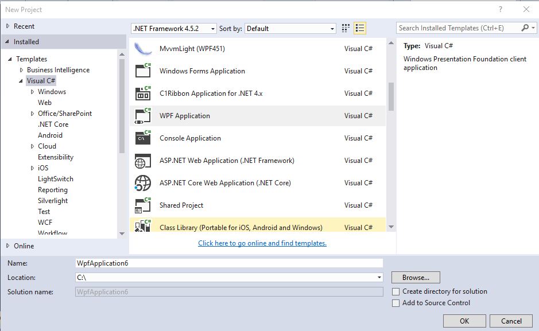Click the category tree scrollbar thumb
This screenshot has width=539, height=331.
point(122,106)
